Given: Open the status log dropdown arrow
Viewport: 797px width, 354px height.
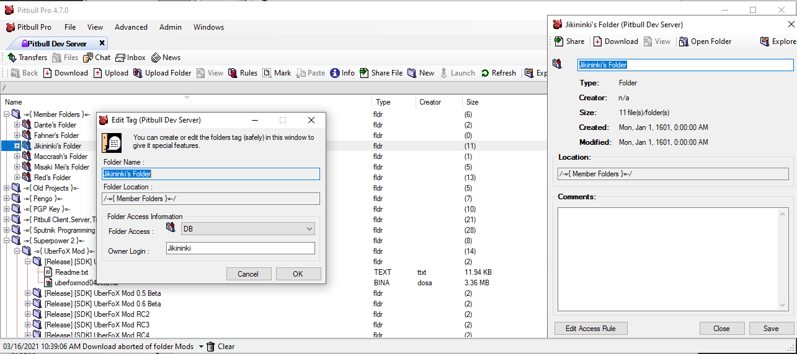Looking at the screenshot, I should [x=201, y=347].
